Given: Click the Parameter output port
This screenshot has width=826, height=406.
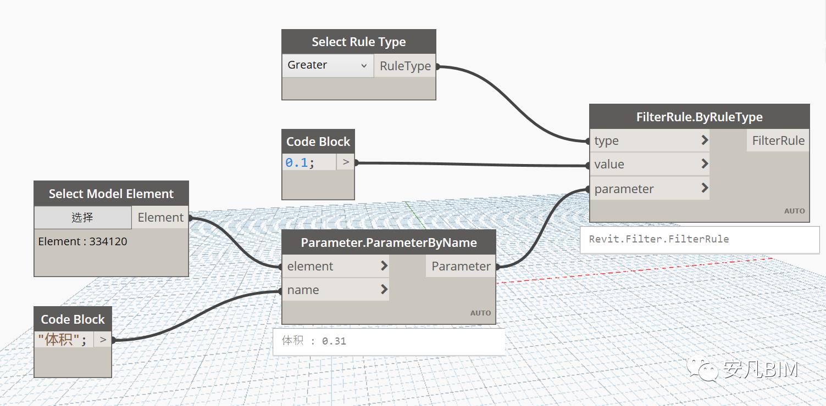Looking at the screenshot, I should pyautogui.click(x=461, y=266).
